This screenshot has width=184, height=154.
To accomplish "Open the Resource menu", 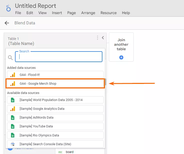I will coord(109,13).
